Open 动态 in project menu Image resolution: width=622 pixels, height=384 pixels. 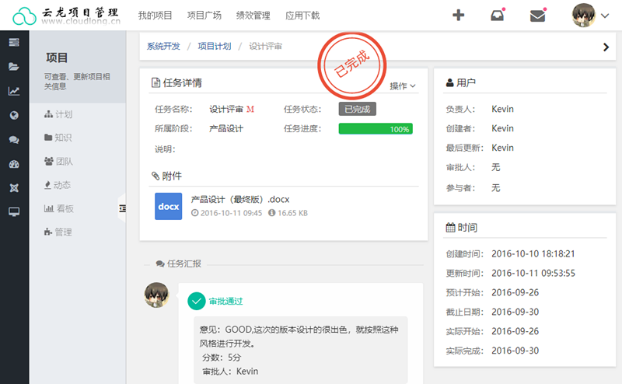[x=58, y=185]
